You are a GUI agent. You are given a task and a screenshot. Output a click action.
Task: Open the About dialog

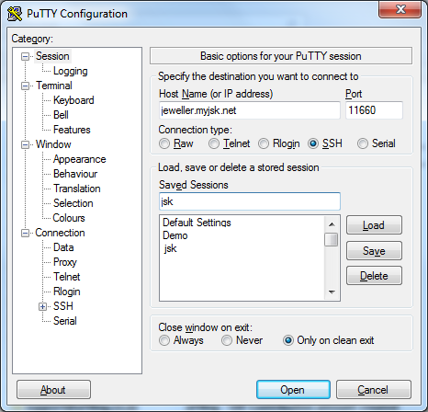(x=53, y=390)
